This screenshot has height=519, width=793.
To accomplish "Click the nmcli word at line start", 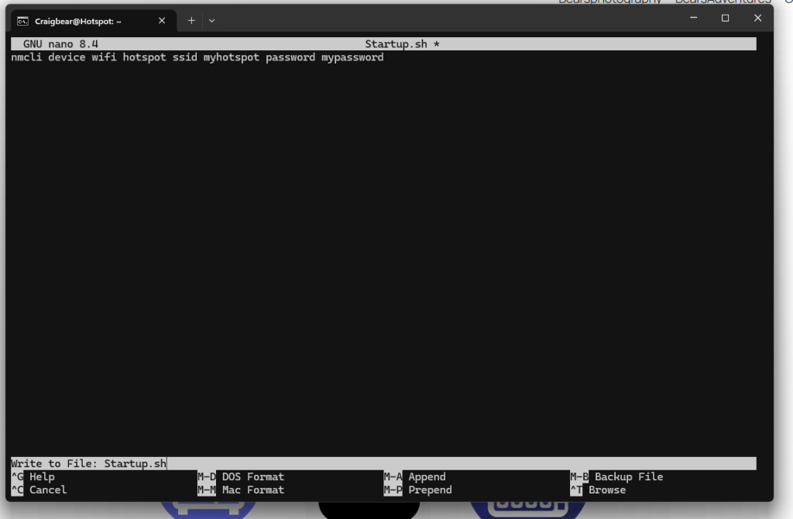I will (x=26, y=57).
